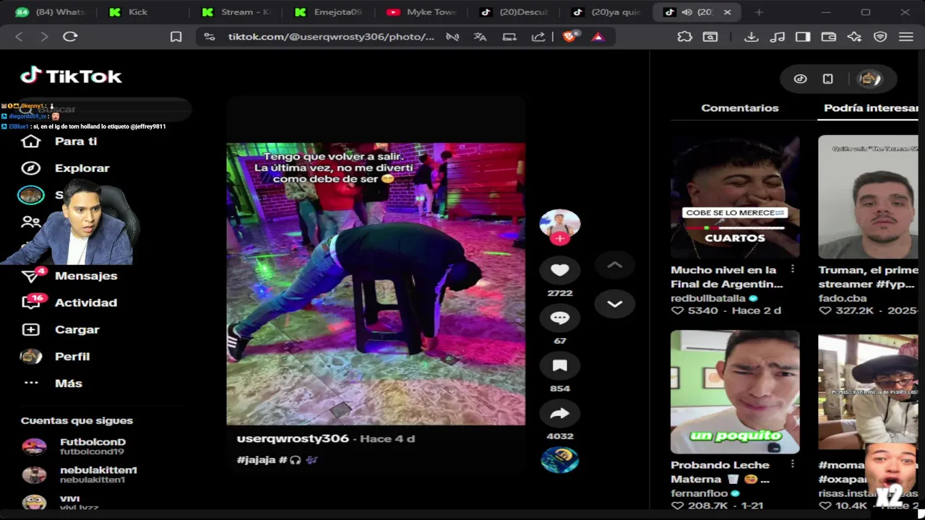The width and height of the screenshot is (925, 520).
Task: Click share page icon in address bar
Action: tap(538, 36)
